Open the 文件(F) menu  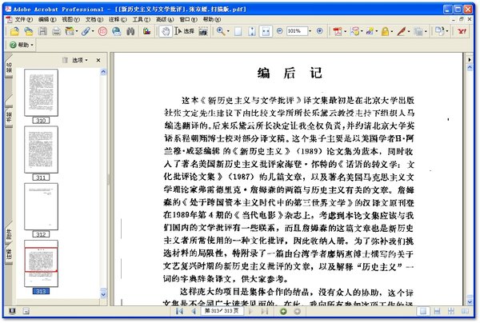(23, 18)
